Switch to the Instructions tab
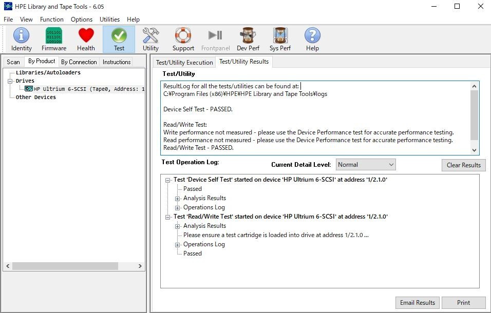 [x=117, y=62]
